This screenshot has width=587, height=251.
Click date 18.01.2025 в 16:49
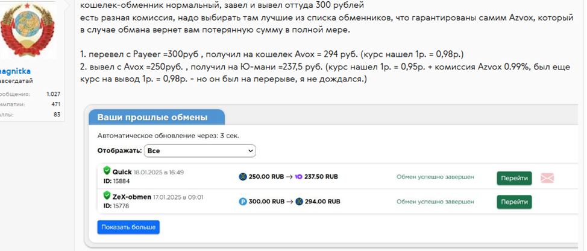point(159,173)
